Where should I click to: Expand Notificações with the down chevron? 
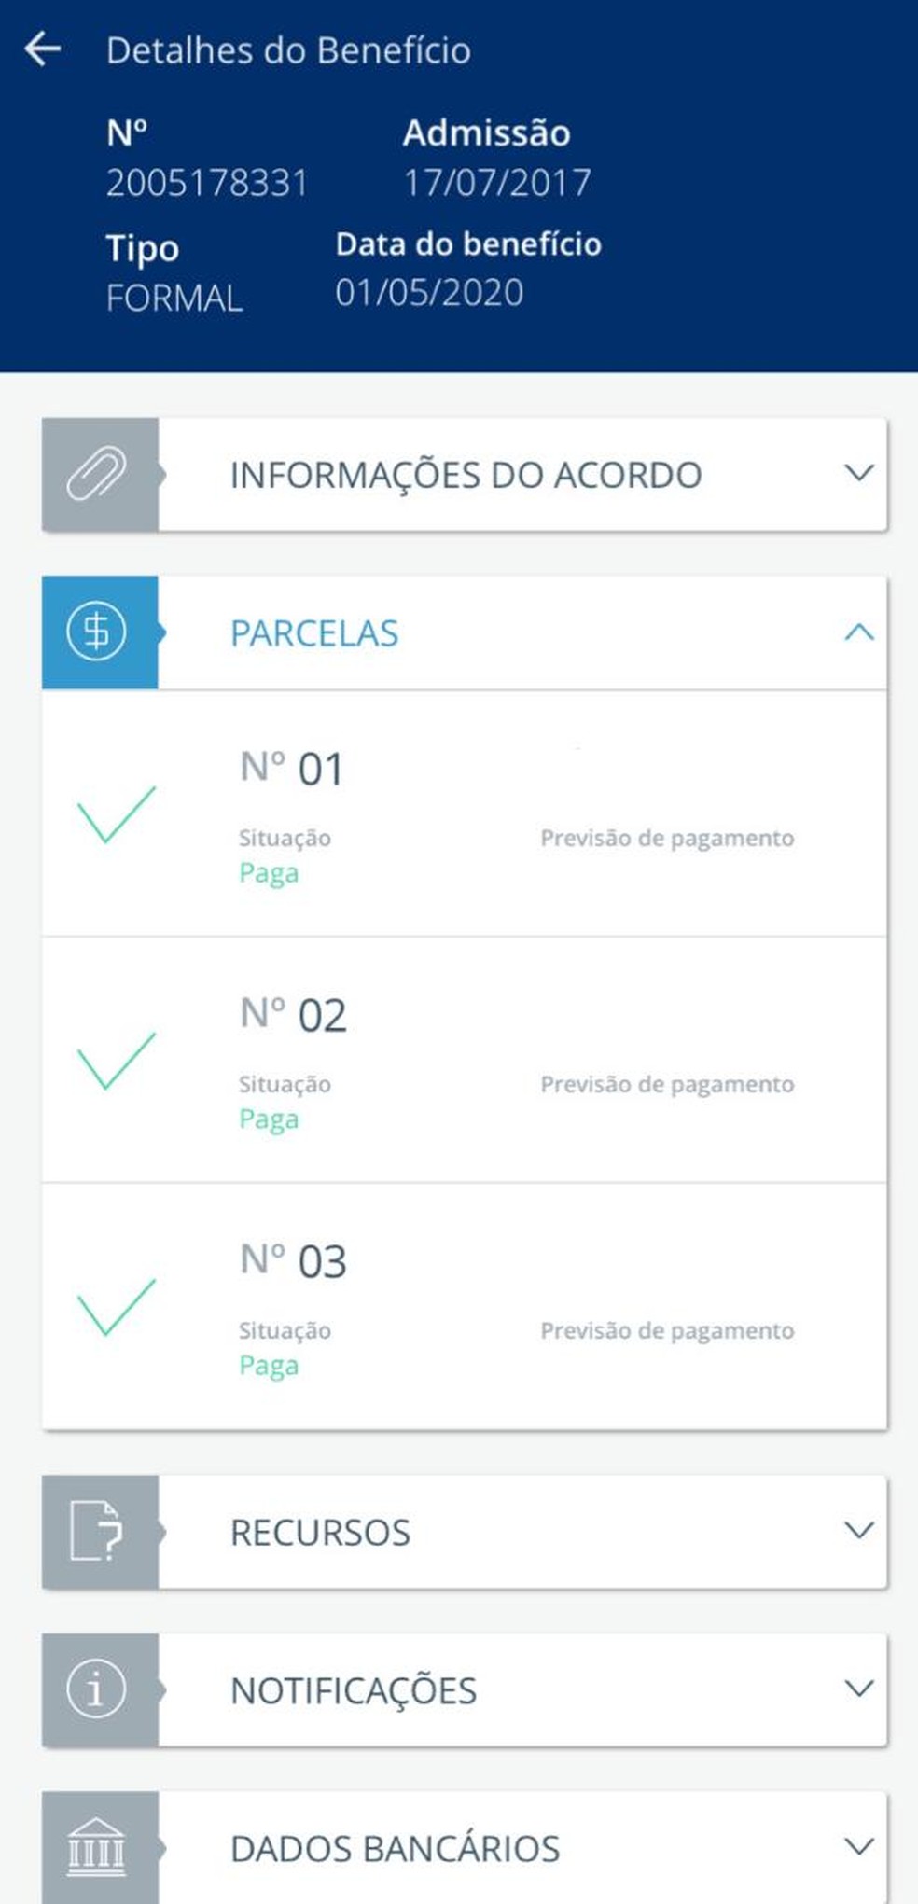pos(858,1689)
